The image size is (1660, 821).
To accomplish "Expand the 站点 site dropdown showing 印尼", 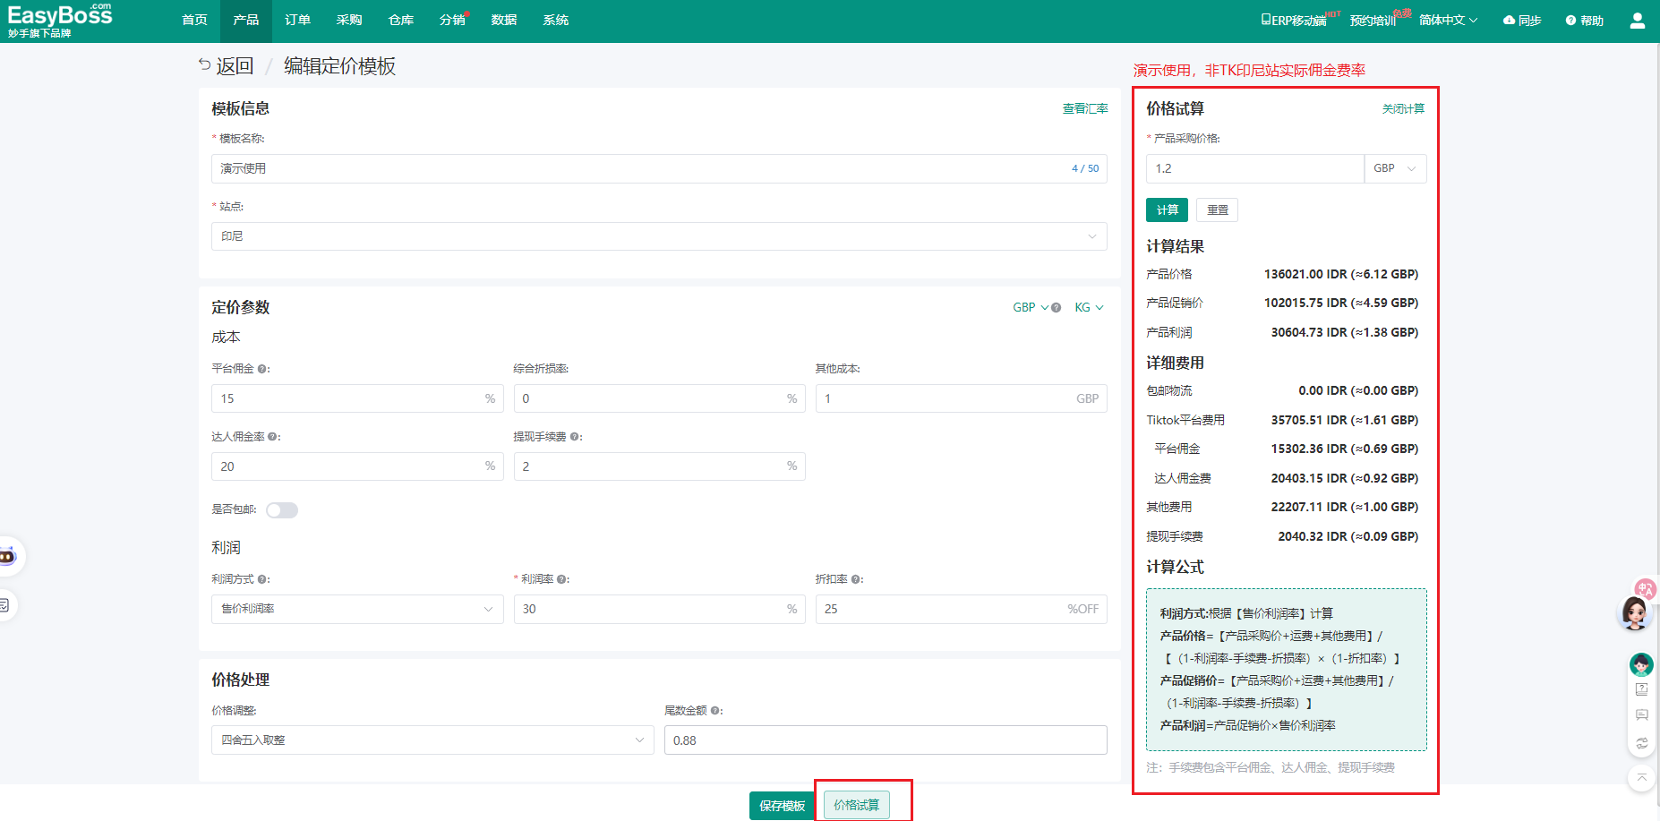I will [x=658, y=236].
